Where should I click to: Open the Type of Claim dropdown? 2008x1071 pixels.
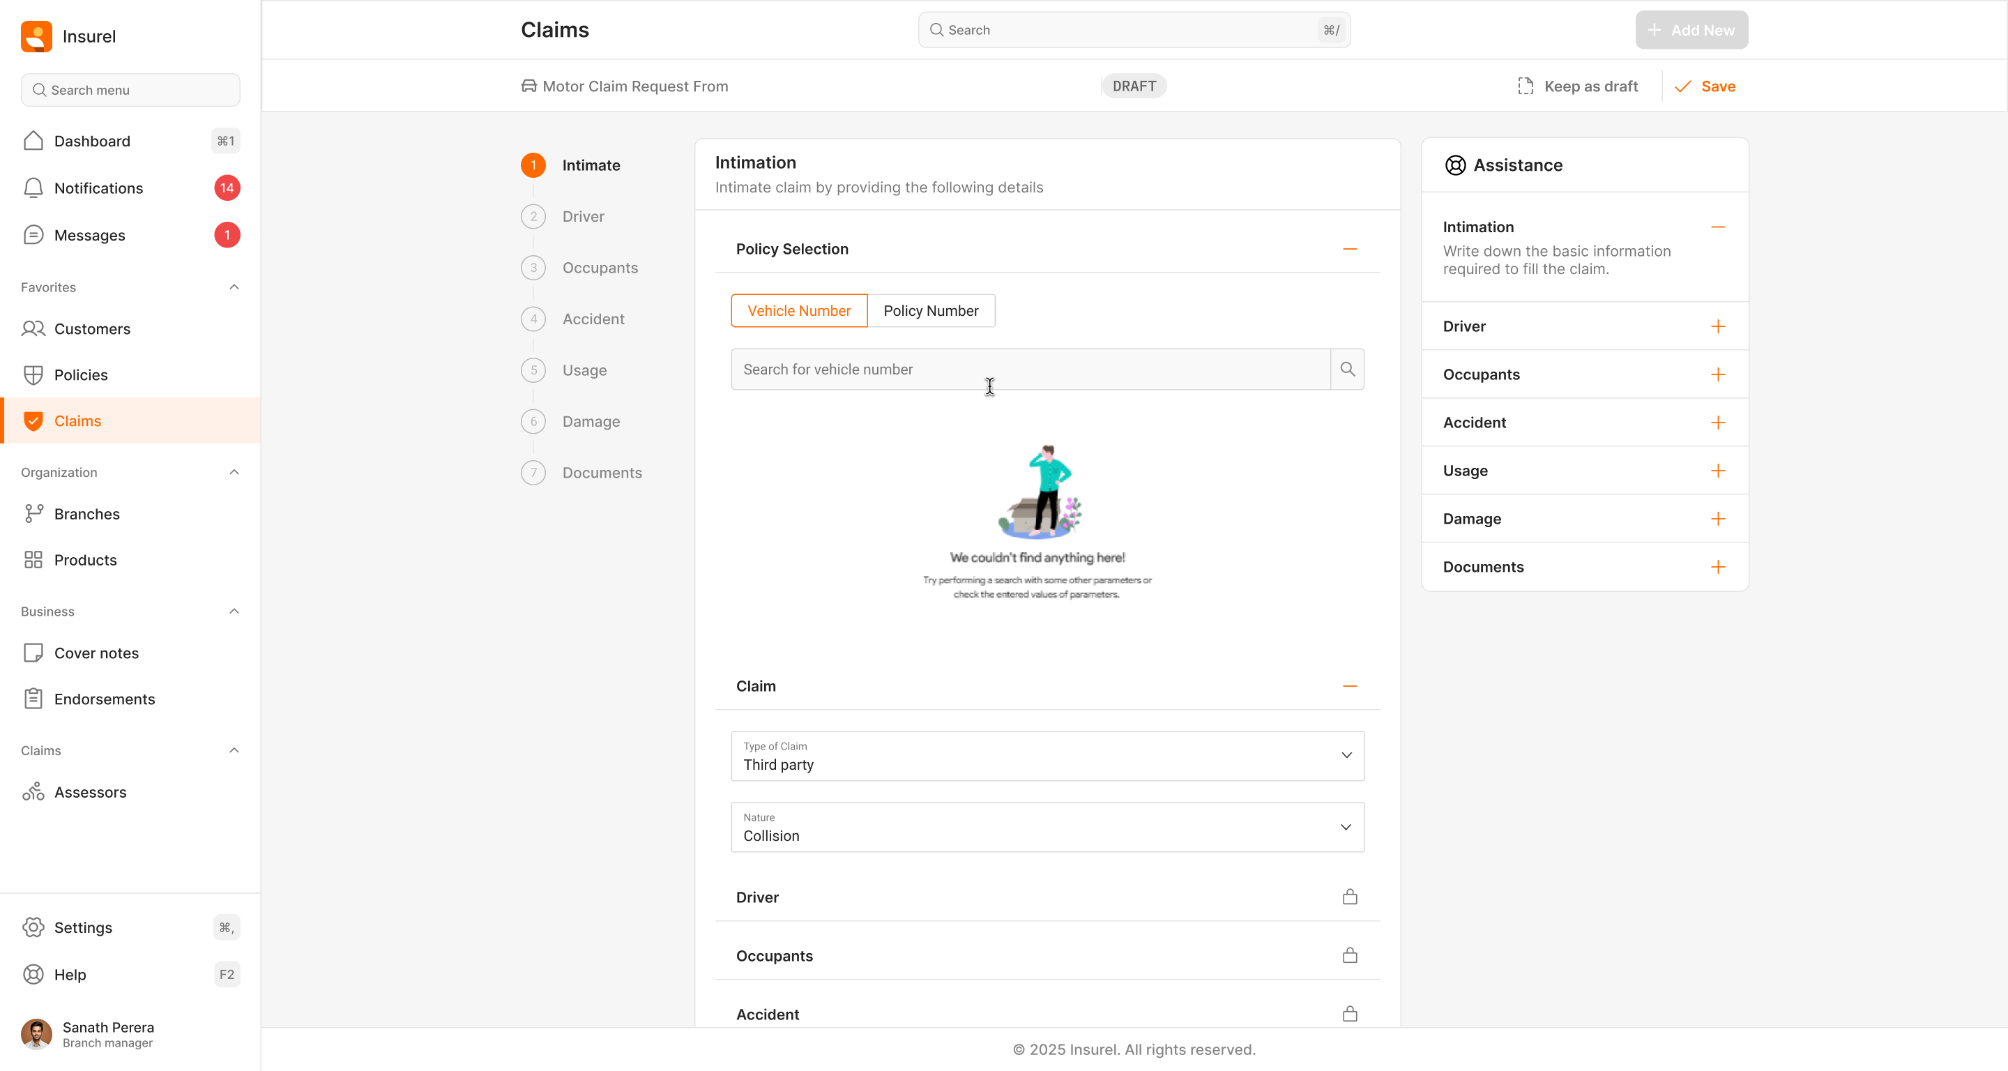pos(1047,755)
